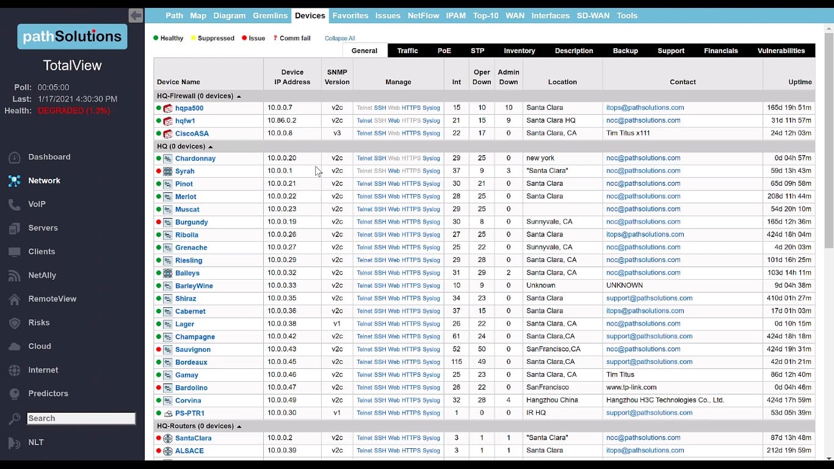834x469 pixels.
Task: Click the hqfw1 firewall device icon
Action: 168,121
